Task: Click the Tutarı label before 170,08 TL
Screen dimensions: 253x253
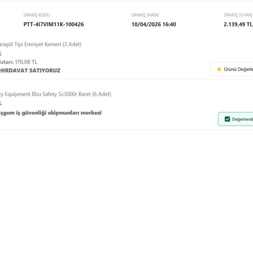Action: point(6,62)
